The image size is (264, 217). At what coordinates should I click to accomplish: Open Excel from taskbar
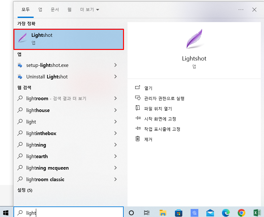pos(257,213)
